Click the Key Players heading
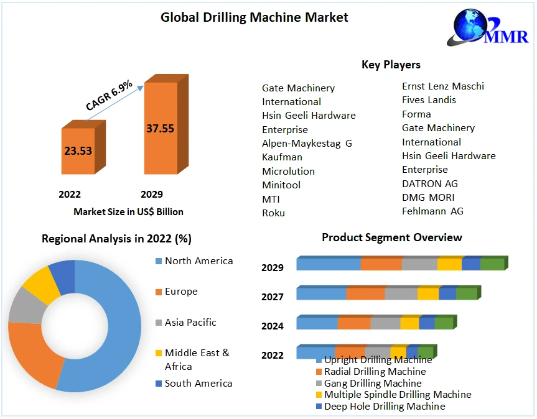The height and width of the screenshot is (419, 537). click(x=391, y=65)
